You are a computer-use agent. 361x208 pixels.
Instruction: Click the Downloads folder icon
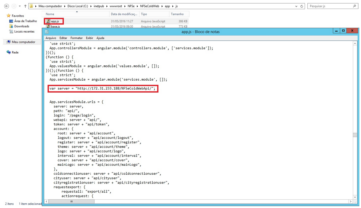click(x=11, y=26)
